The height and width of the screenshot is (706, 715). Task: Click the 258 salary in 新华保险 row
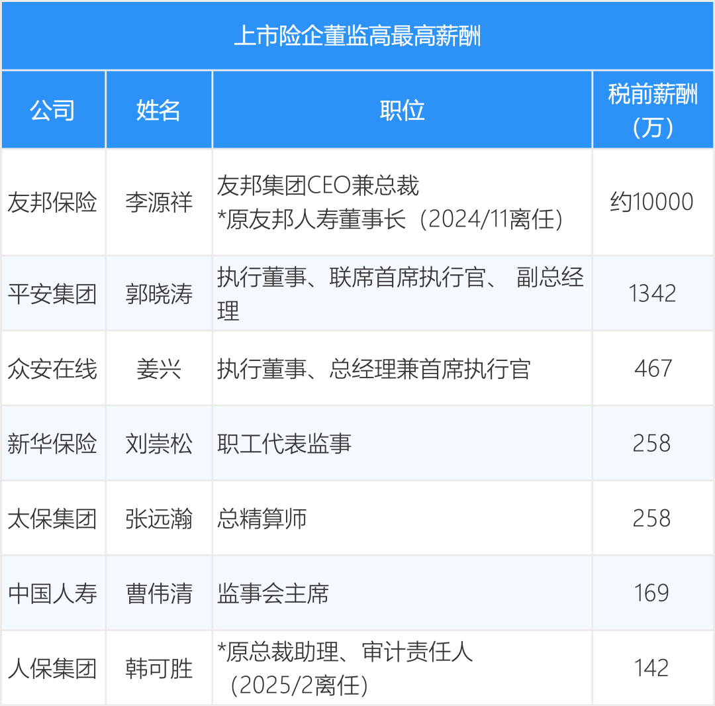(x=652, y=443)
